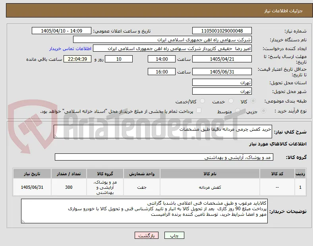The height and width of the screenshot is (246, 313).
Task: Click the remaining days field 10
Action: [x=119, y=59]
